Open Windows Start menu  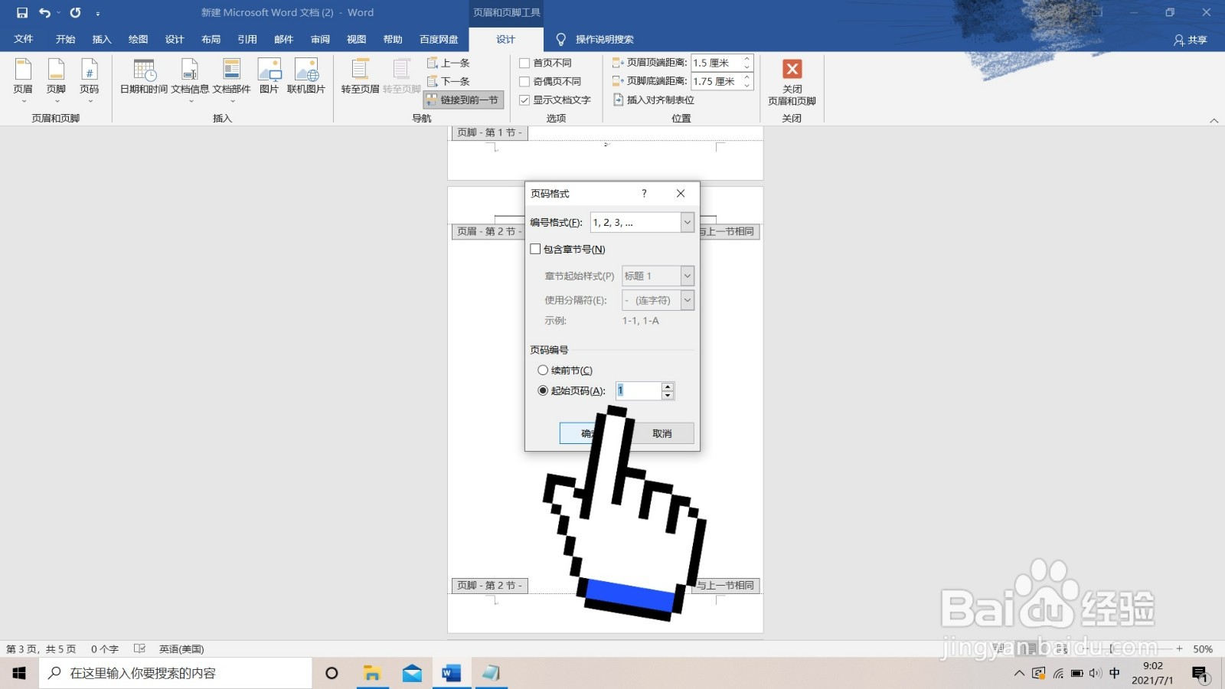pyautogui.click(x=19, y=673)
